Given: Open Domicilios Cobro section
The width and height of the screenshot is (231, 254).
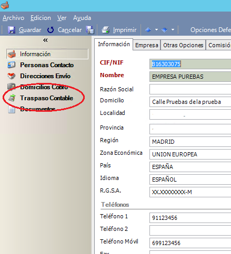Looking at the screenshot, I should tap(44, 87).
